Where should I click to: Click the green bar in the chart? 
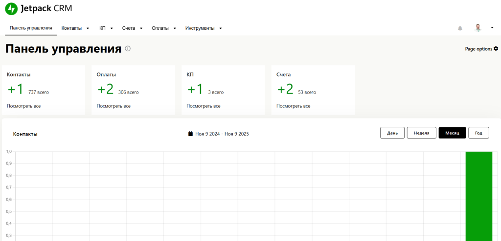pyautogui.click(x=478, y=196)
